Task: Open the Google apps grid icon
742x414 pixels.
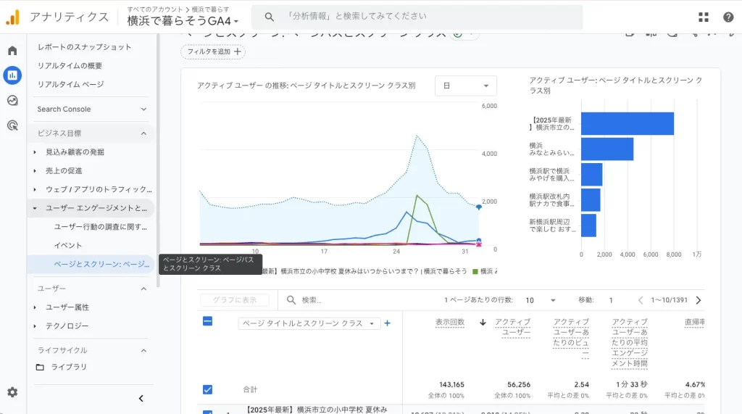Action: (x=704, y=17)
